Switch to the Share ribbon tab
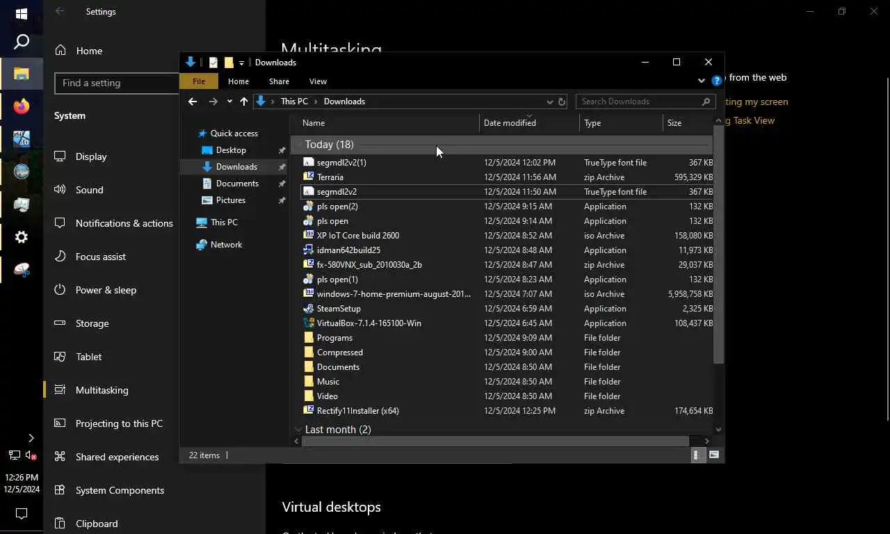Viewport: 890px width, 534px height. pyautogui.click(x=279, y=81)
